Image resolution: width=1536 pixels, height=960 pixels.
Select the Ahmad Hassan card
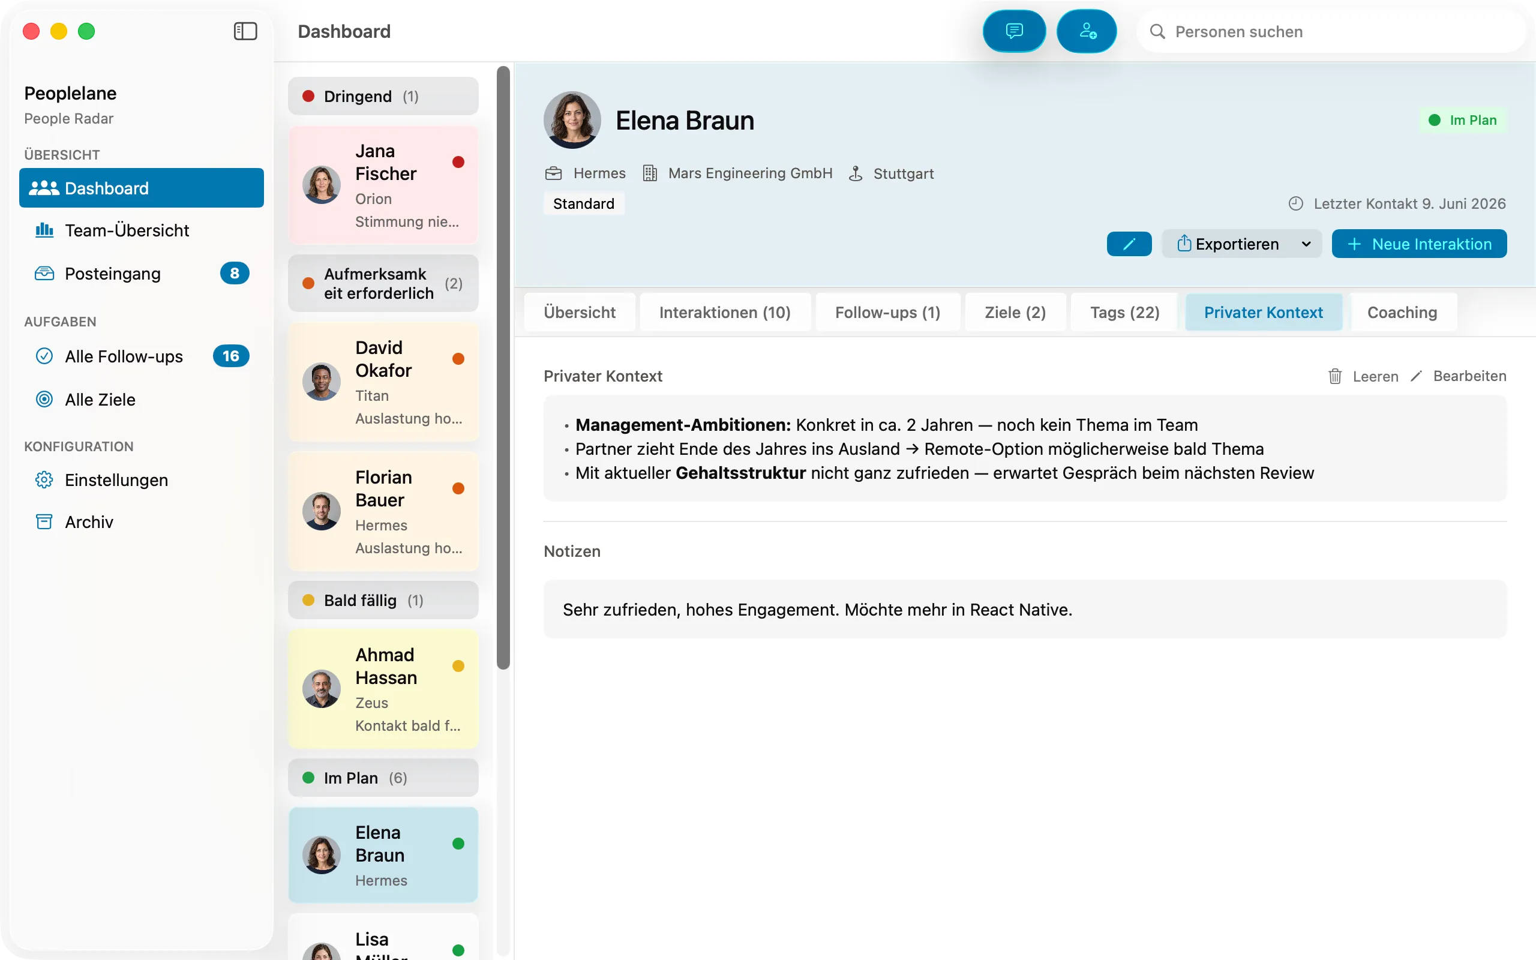point(383,689)
